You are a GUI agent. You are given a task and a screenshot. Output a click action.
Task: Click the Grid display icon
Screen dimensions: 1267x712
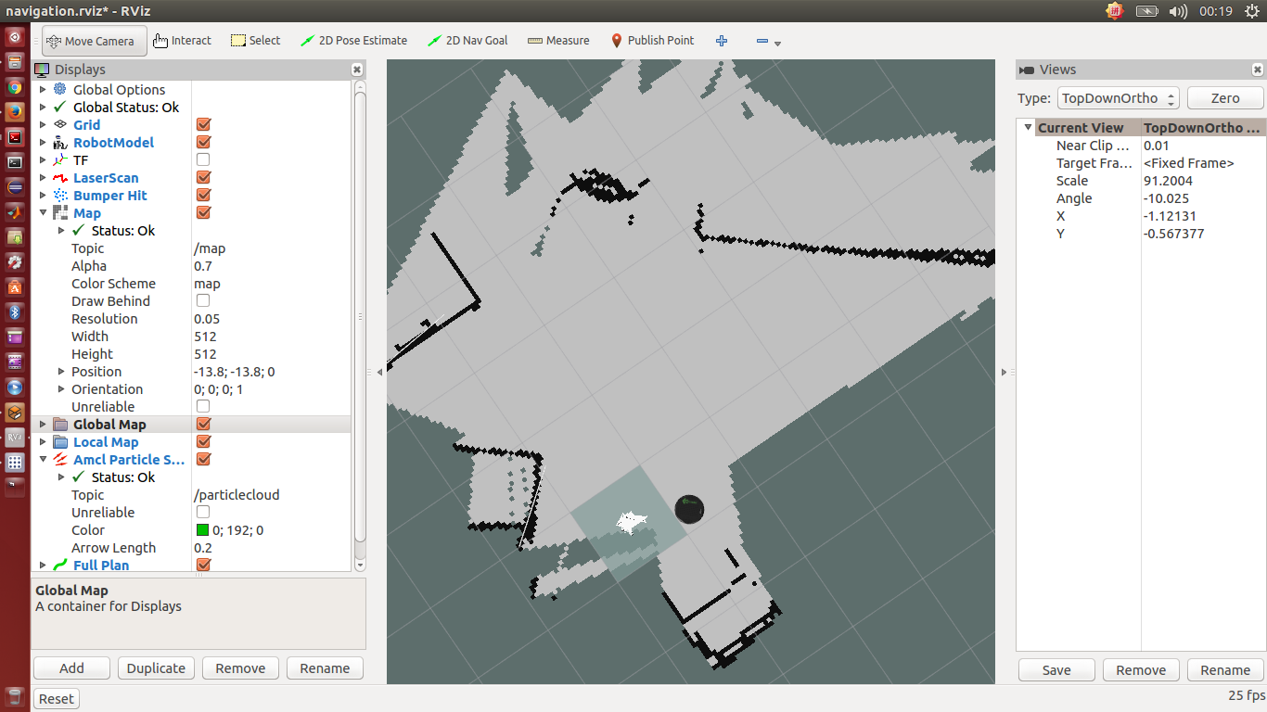pos(60,124)
